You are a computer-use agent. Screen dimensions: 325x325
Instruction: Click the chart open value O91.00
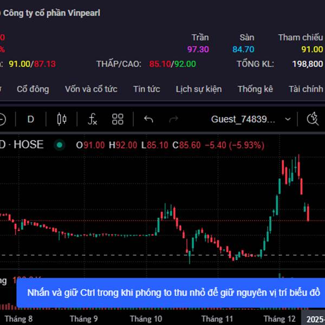click(90, 145)
